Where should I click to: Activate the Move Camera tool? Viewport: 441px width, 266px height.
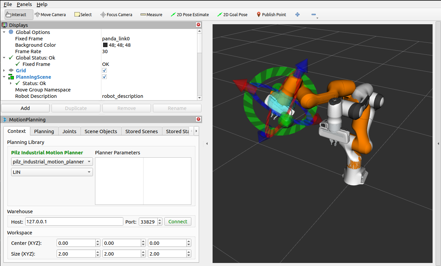click(50, 14)
